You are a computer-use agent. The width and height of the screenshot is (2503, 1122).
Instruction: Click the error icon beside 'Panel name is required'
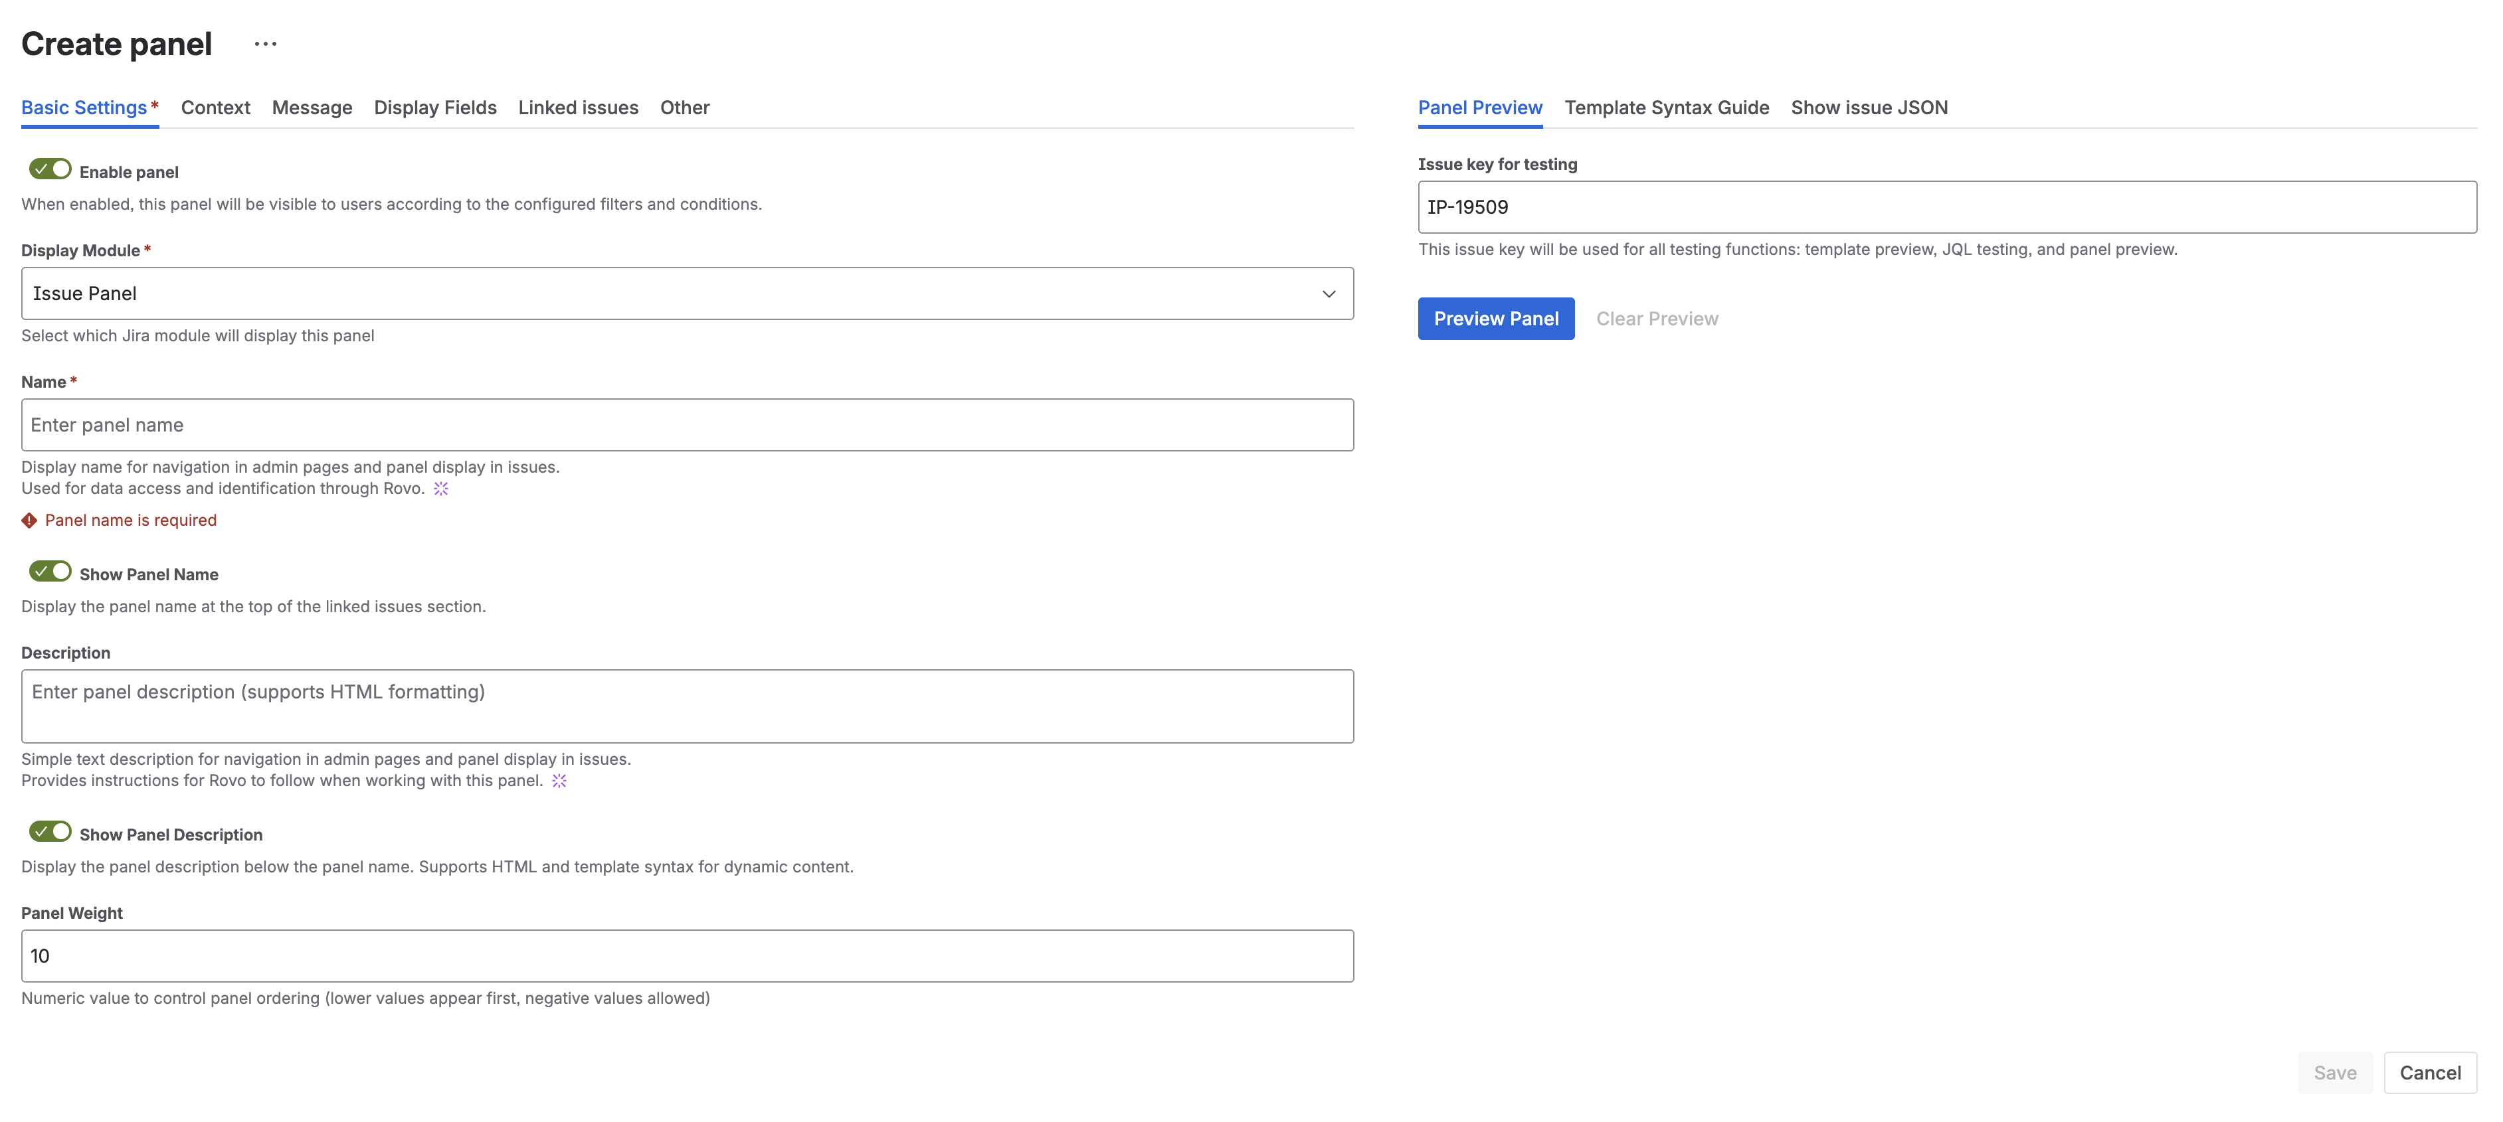point(28,521)
